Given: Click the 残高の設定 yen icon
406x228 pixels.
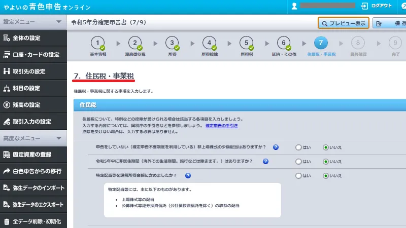Looking at the screenshot, I should [x=7, y=105].
